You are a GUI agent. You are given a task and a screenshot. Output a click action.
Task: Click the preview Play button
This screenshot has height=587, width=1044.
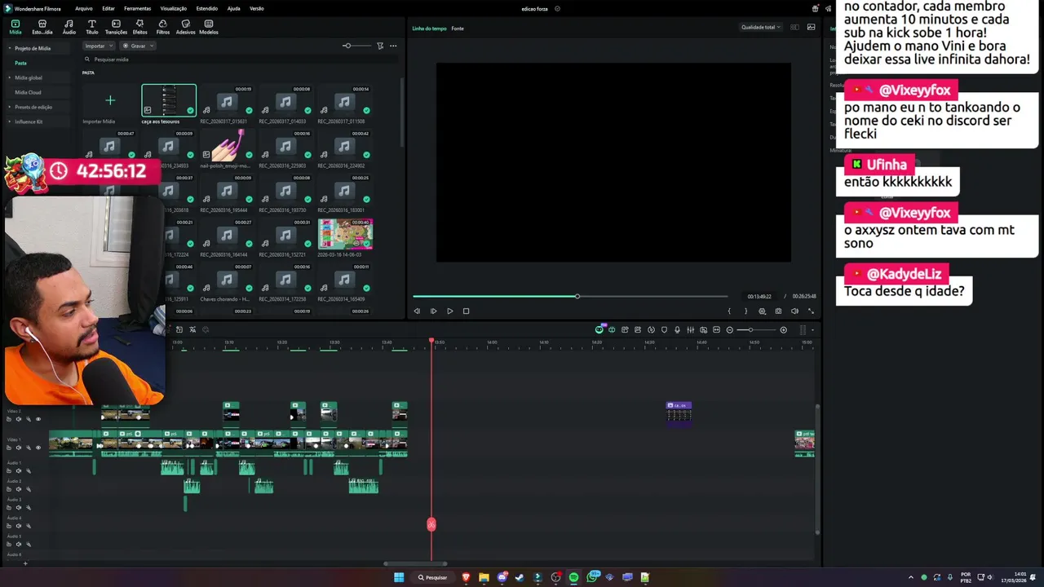pyautogui.click(x=449, y=311)
